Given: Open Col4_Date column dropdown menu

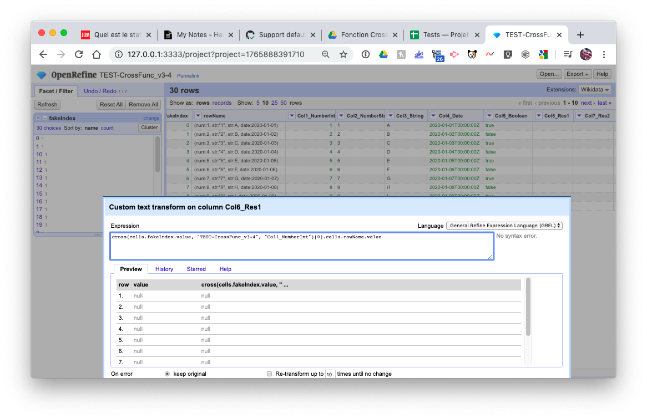Looking at the screenshot, I should 433,116.
